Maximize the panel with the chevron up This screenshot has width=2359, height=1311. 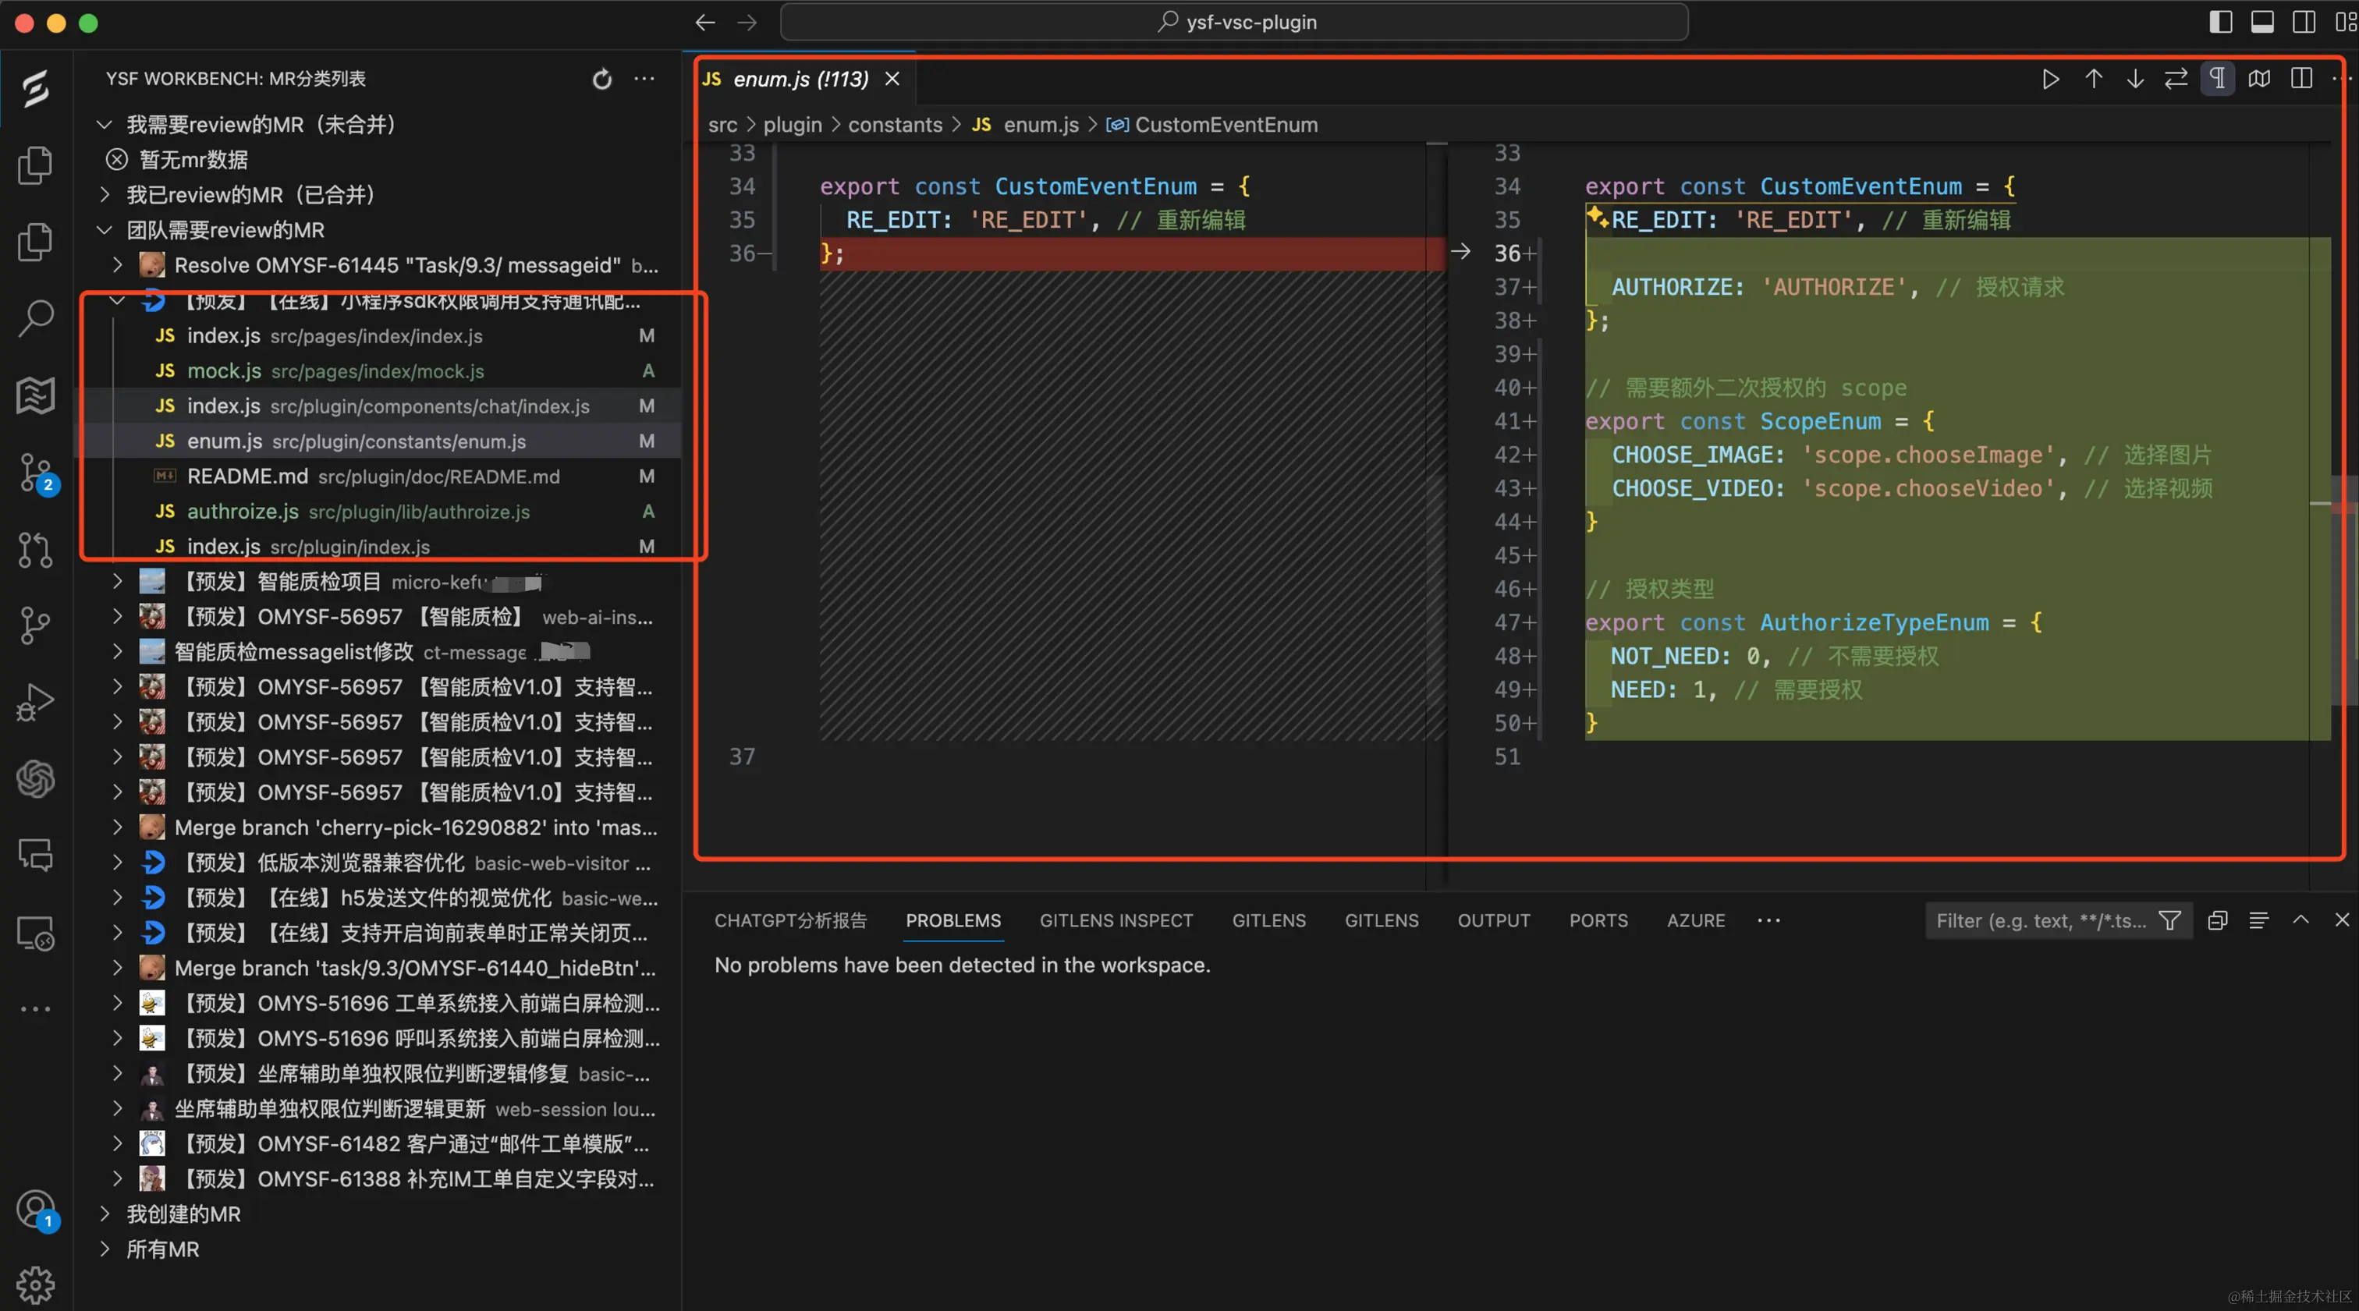pos(2300,920)
